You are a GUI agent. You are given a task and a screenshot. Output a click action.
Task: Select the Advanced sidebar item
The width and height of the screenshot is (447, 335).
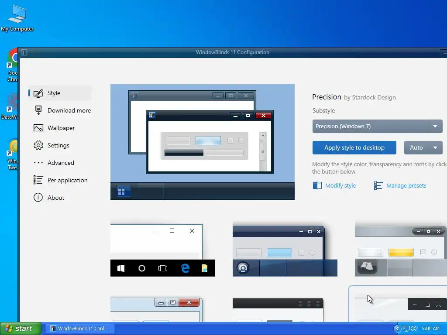(x=60, y=163)
